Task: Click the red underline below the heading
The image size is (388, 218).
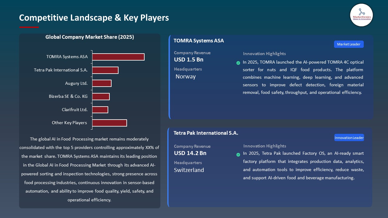Action: pyautogui.click(x=29, y=27)
